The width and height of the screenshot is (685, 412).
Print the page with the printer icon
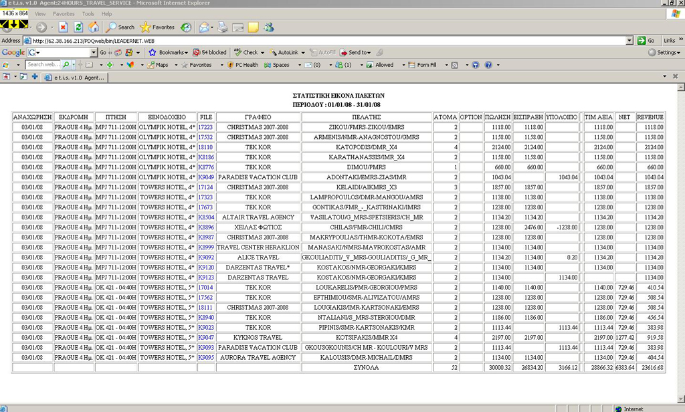point(223,27)
